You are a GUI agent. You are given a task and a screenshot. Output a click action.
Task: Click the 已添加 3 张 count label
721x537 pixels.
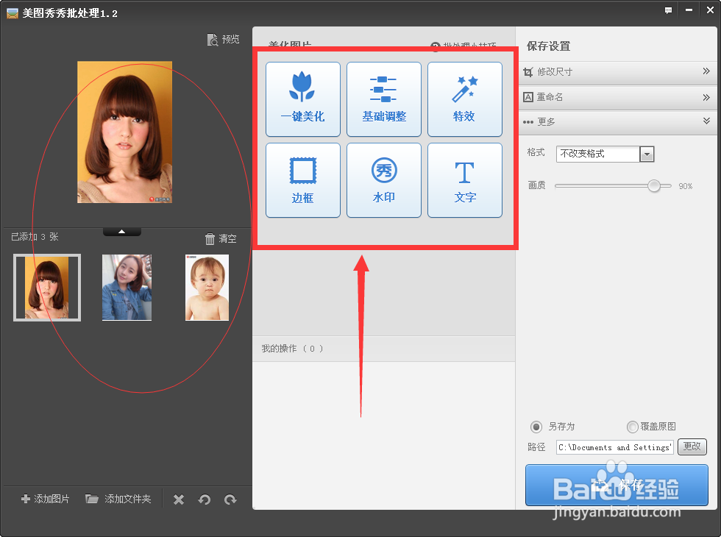pos(35,237)
